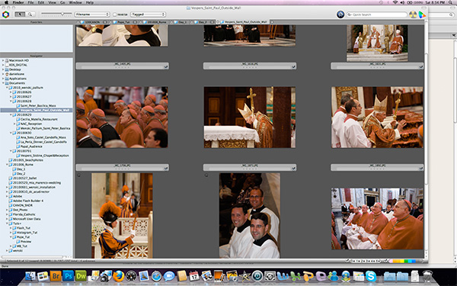Open the Filename sort dropdown
The height and width of the screenshot is (286, 457).
coord(92,14)
